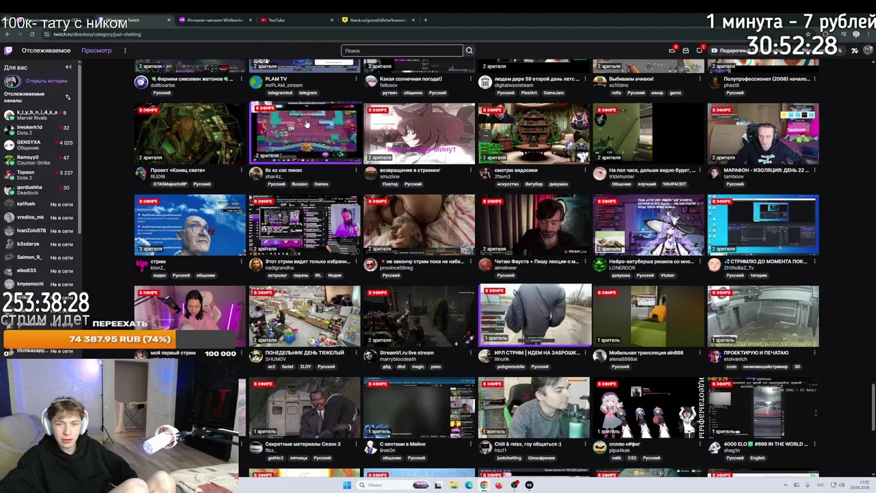Switch to the YouTube browser tab
Viewport: 876px width, 493px height.
296,20
